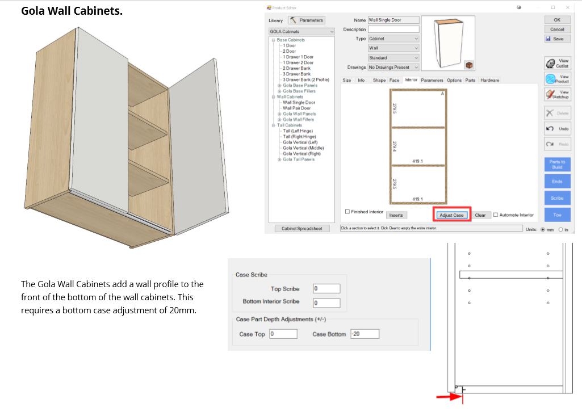Viewport: 582px width, 420px height.
Task: Open the GOLA Cabinets library dropdown
Action: click(302, 32)
